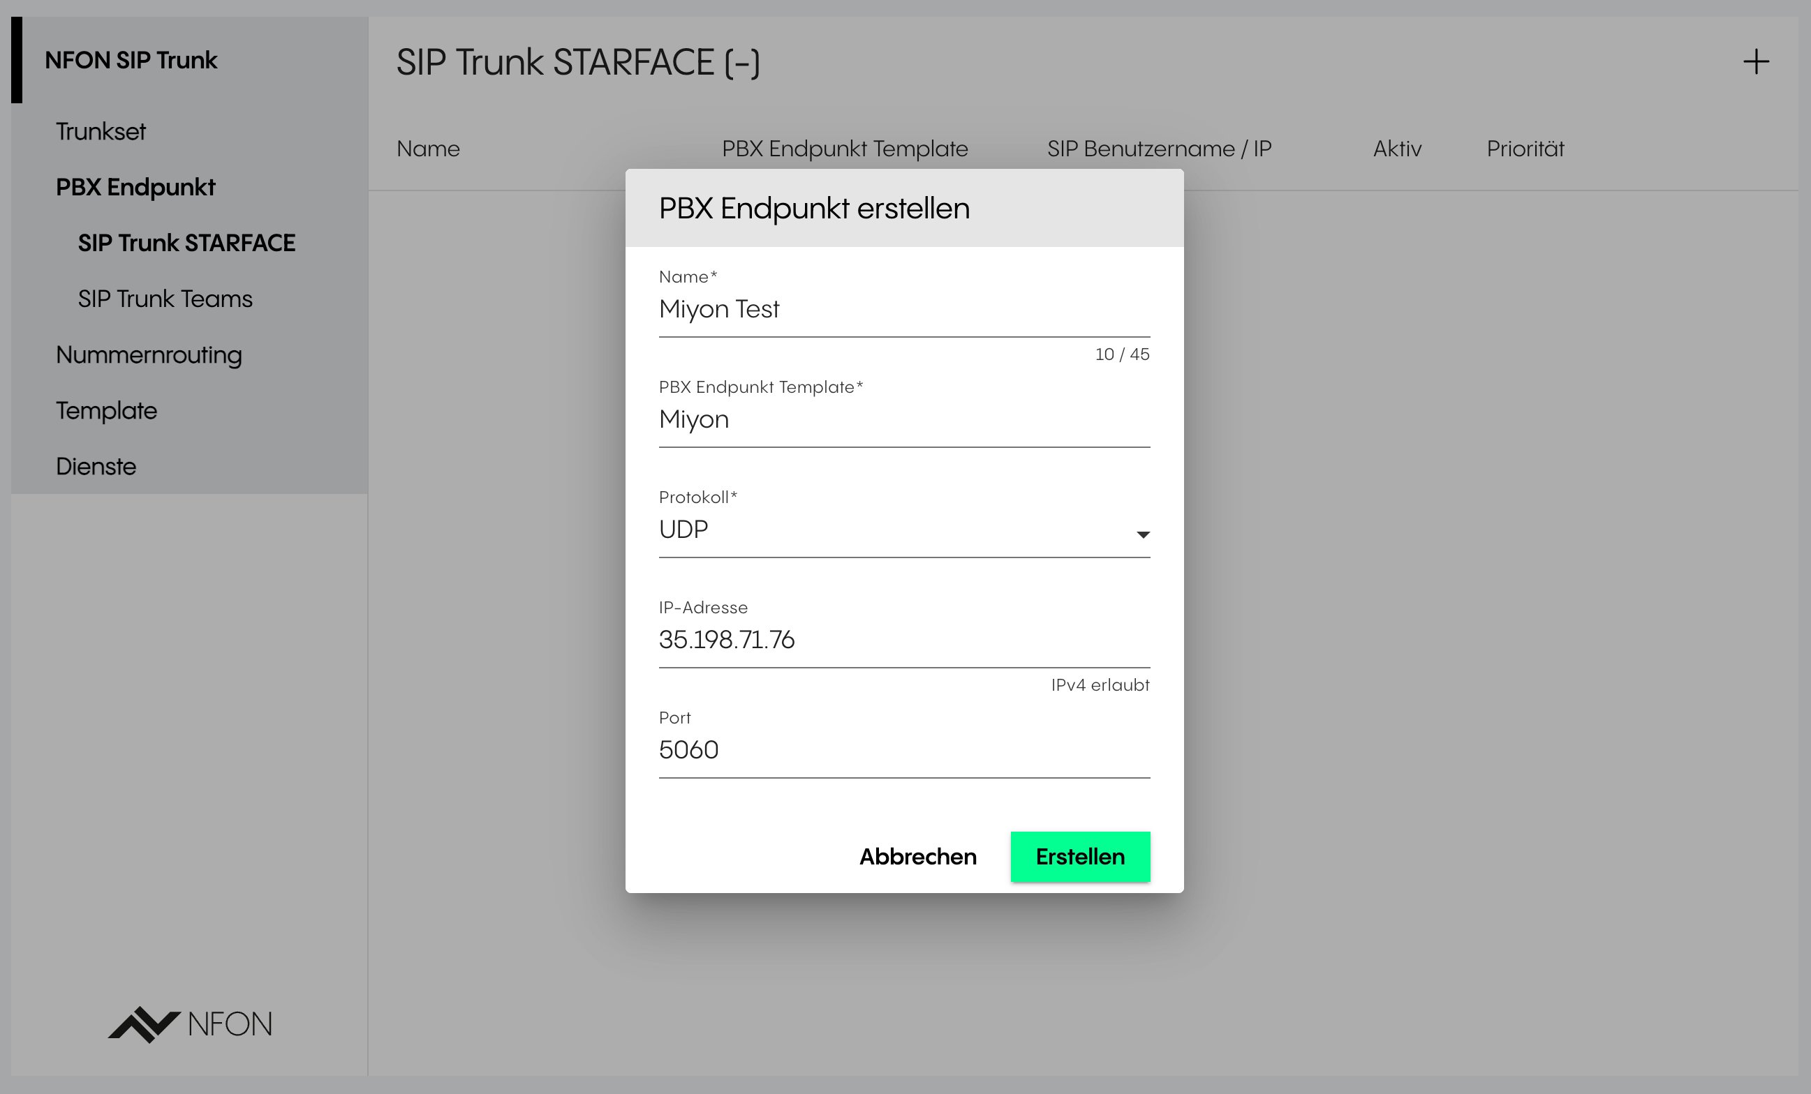Click the Name column header
This screenshot has height=1094, width=1811.
pos(429,149)
